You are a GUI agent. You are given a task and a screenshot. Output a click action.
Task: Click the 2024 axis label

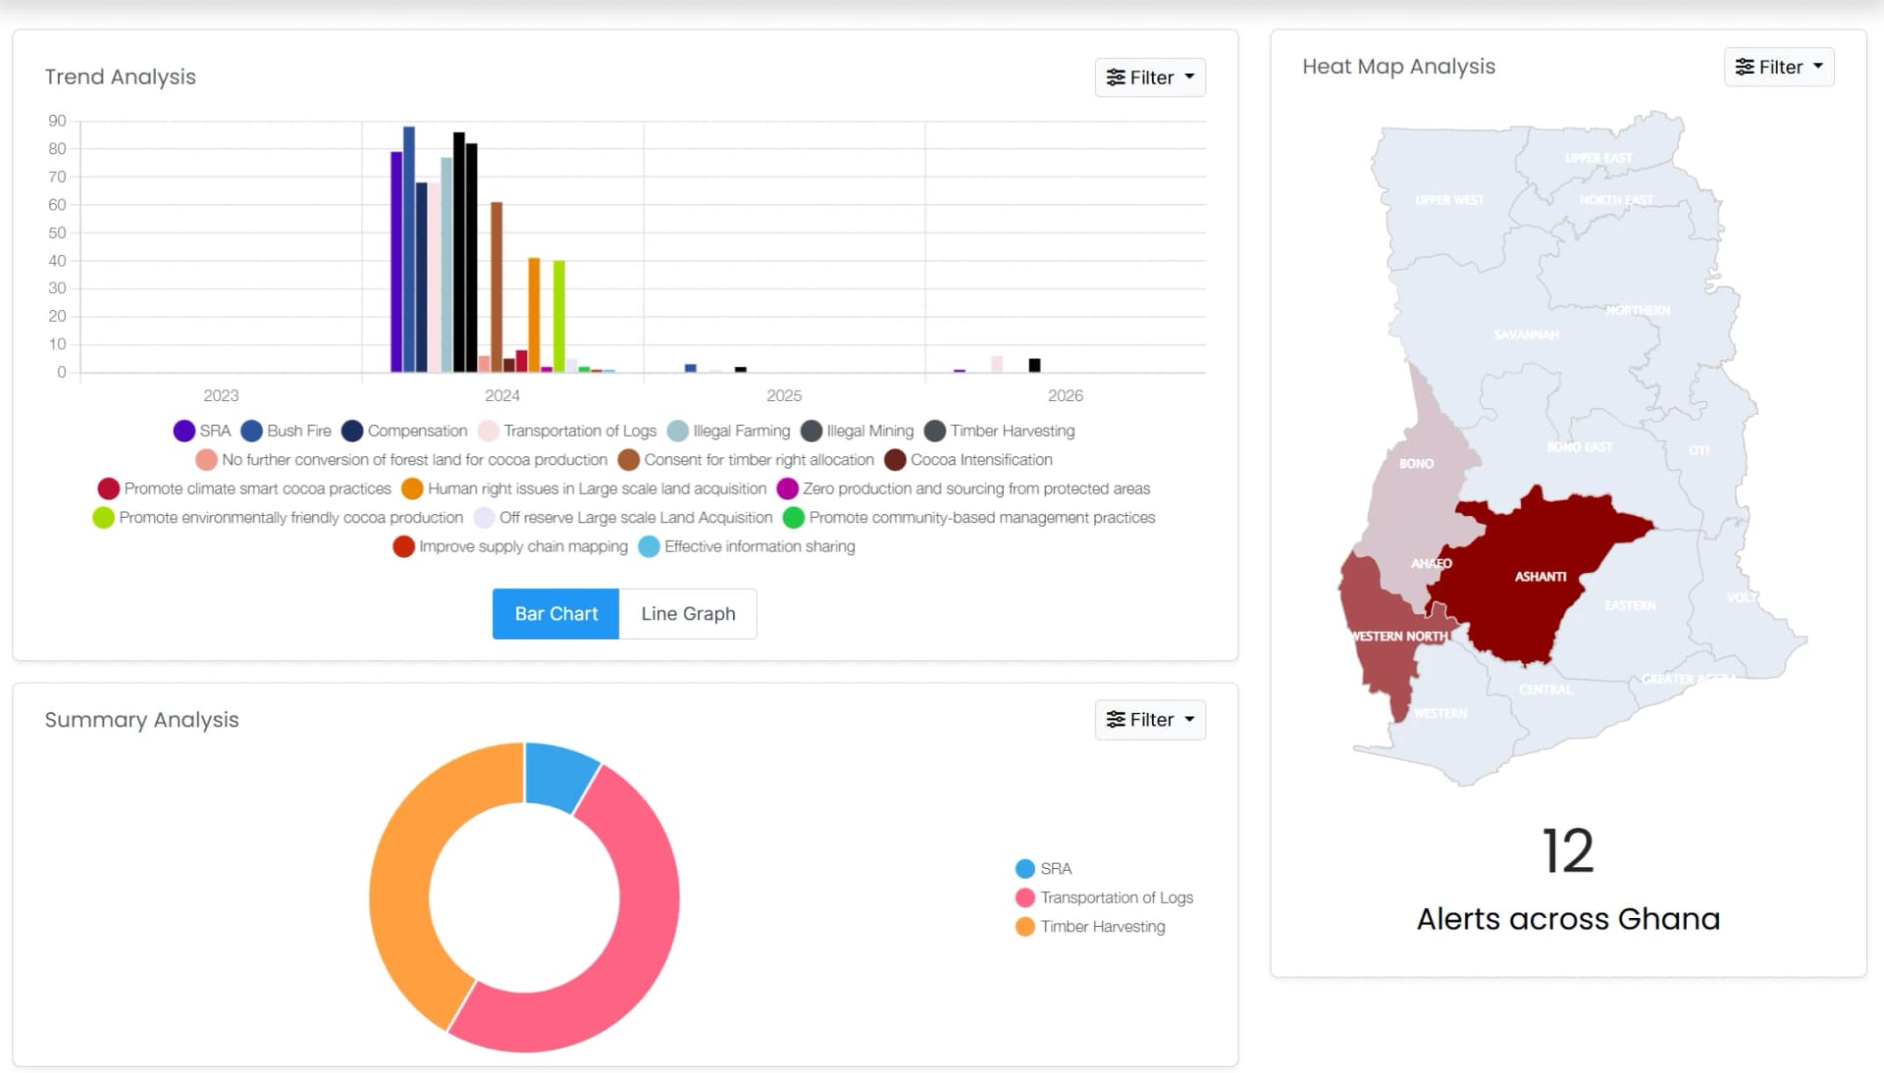(502, 395)
